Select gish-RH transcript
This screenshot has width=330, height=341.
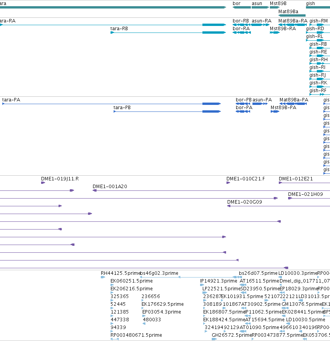point(320,63)
